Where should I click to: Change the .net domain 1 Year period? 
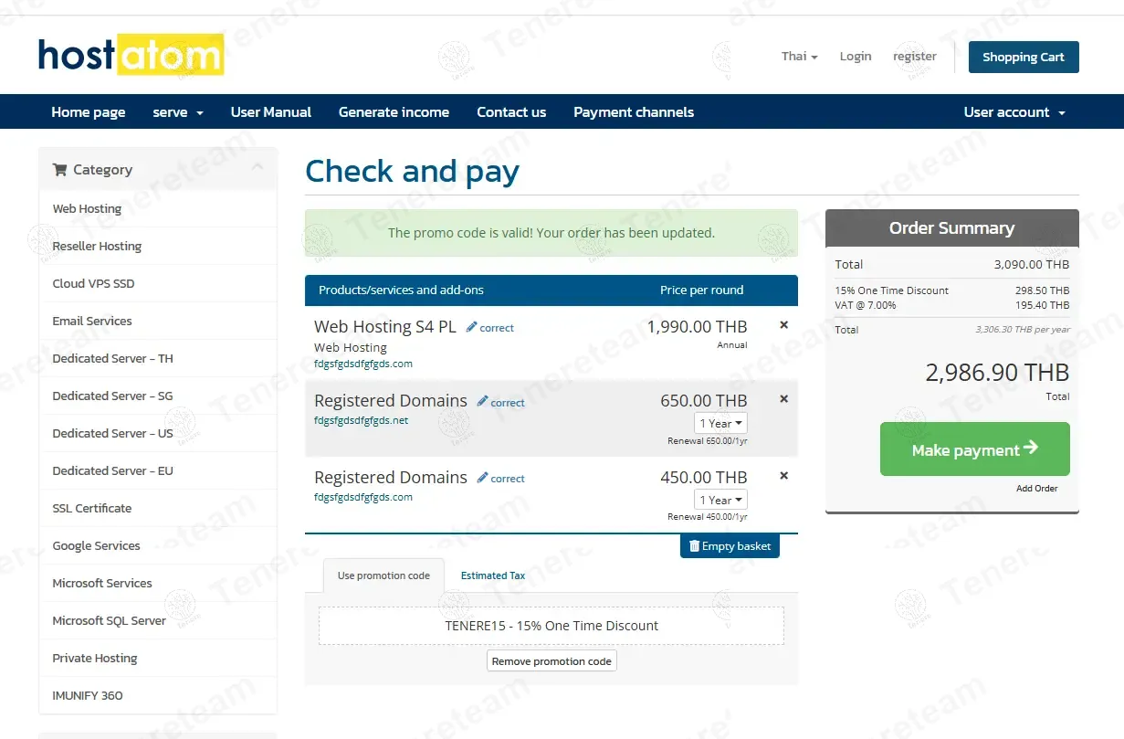[720, 424]
